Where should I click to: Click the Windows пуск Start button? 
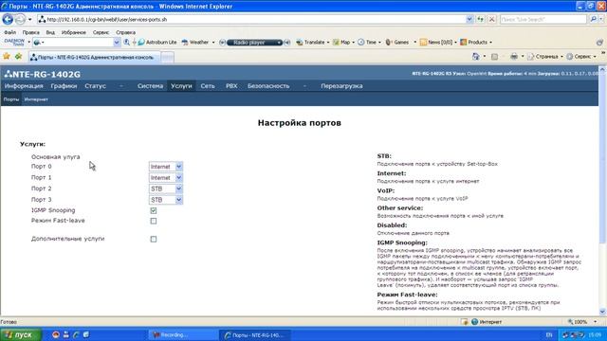pos(21,334)
